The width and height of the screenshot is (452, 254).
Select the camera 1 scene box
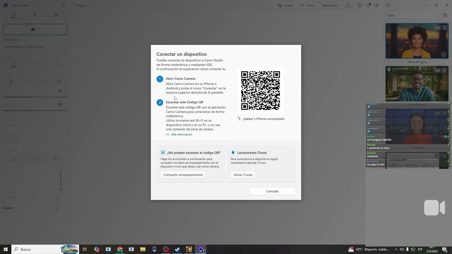pos(35,29)
